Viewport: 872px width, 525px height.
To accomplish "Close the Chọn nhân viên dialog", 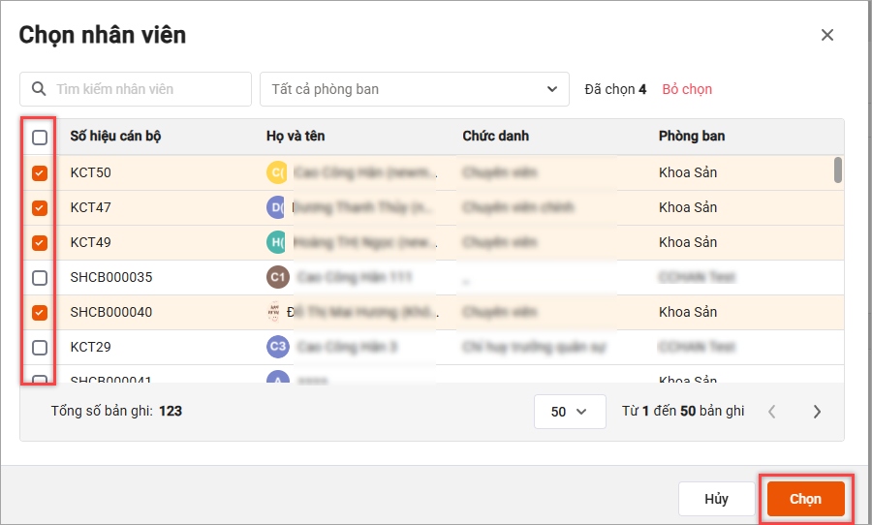I will pyautogui.click(x=826, y=35).
